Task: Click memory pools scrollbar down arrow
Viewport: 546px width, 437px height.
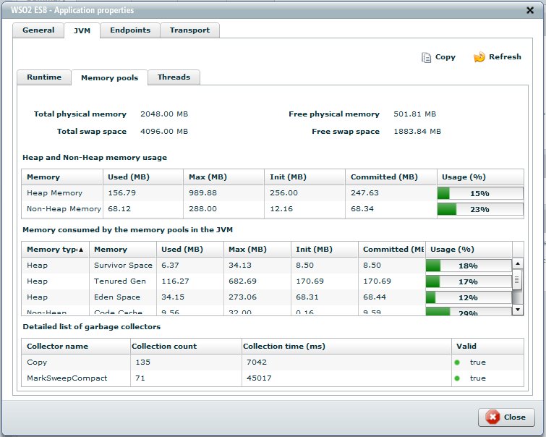Action: 518,310
